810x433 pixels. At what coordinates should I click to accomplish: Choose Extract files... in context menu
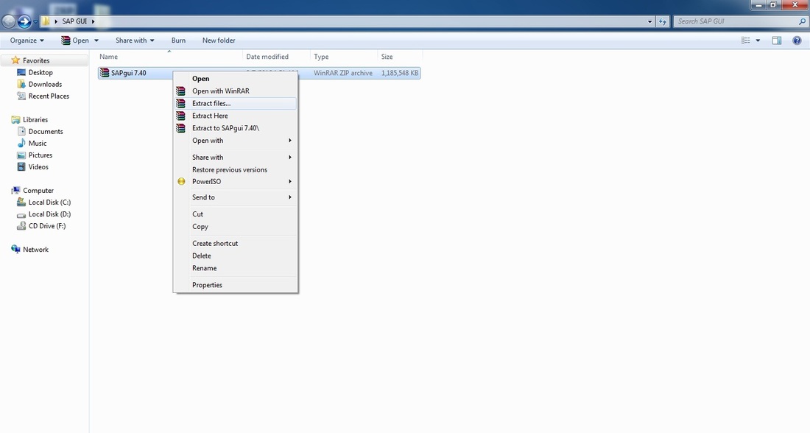click(x=236, y=103)
